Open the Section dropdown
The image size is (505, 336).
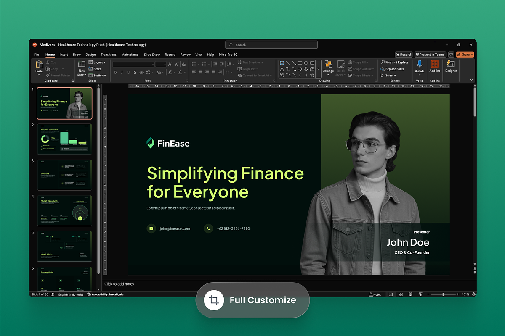coord(97,76)
